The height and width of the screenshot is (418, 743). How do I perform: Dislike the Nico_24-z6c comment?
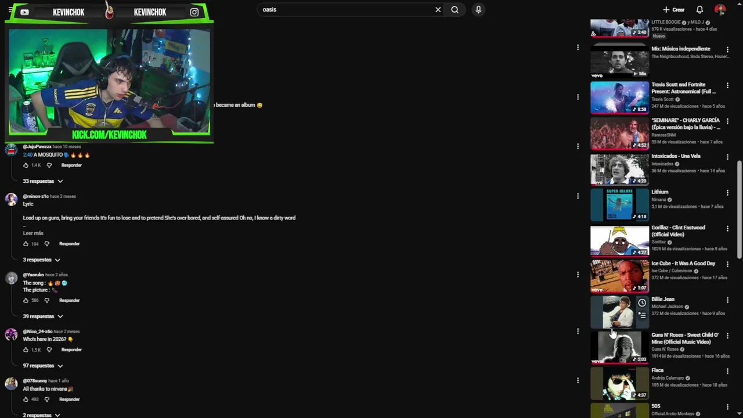(x=49, y=350)
